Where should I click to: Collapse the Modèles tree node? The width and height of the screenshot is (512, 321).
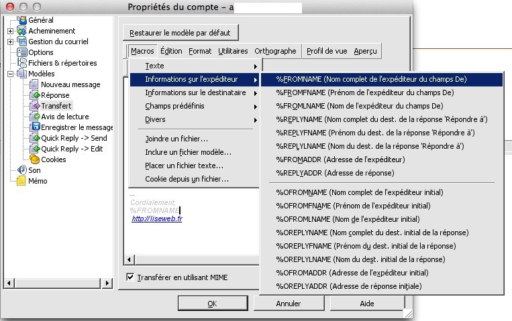click(x=10, y=74)
